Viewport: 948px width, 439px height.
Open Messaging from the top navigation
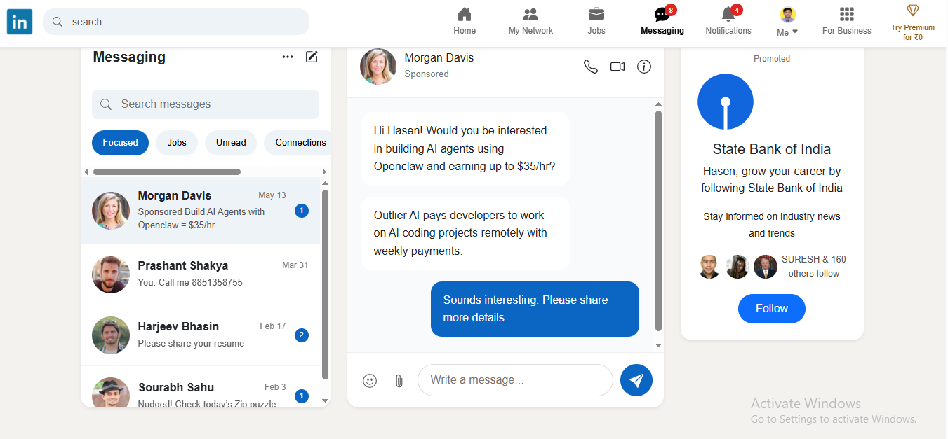pos(662,21)
